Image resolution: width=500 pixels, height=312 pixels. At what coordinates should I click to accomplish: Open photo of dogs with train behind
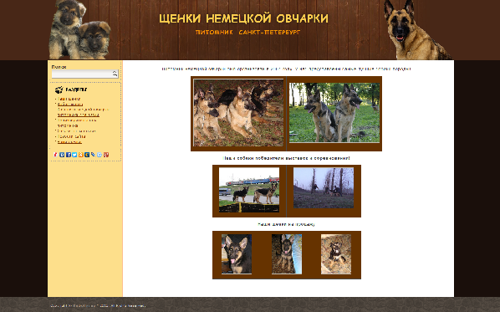tap(249, 190)
